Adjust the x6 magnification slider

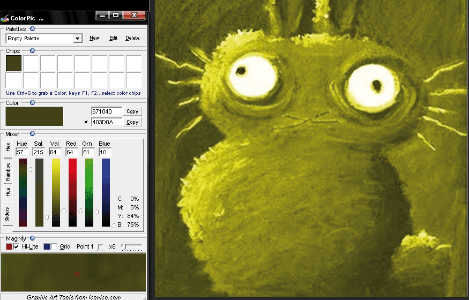tap(132, 247)
